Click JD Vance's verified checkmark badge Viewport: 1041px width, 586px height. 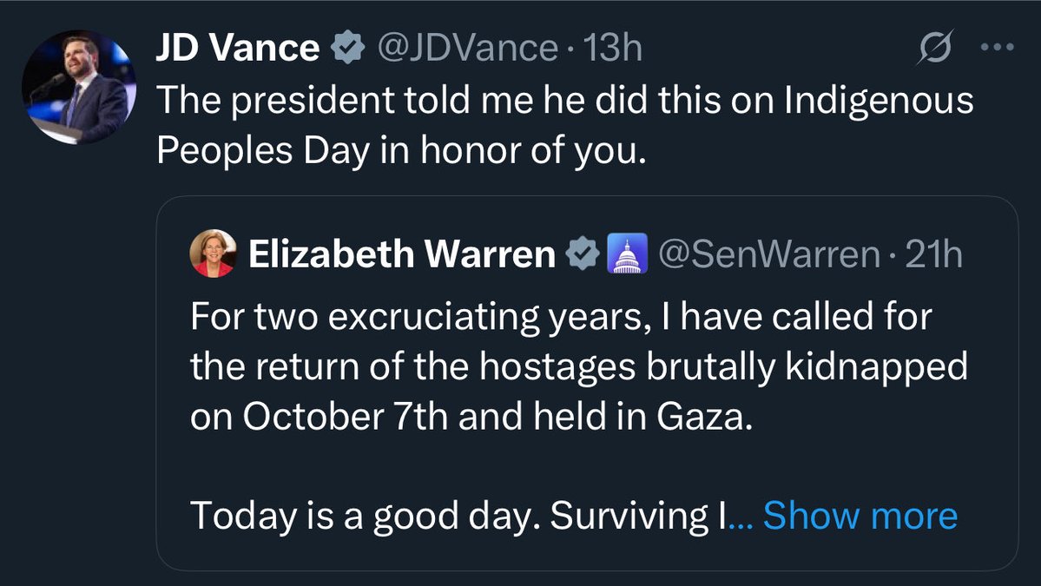(x=347, y=49)
